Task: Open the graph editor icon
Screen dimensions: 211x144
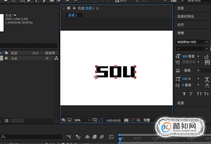Action: tap(111, 137)
